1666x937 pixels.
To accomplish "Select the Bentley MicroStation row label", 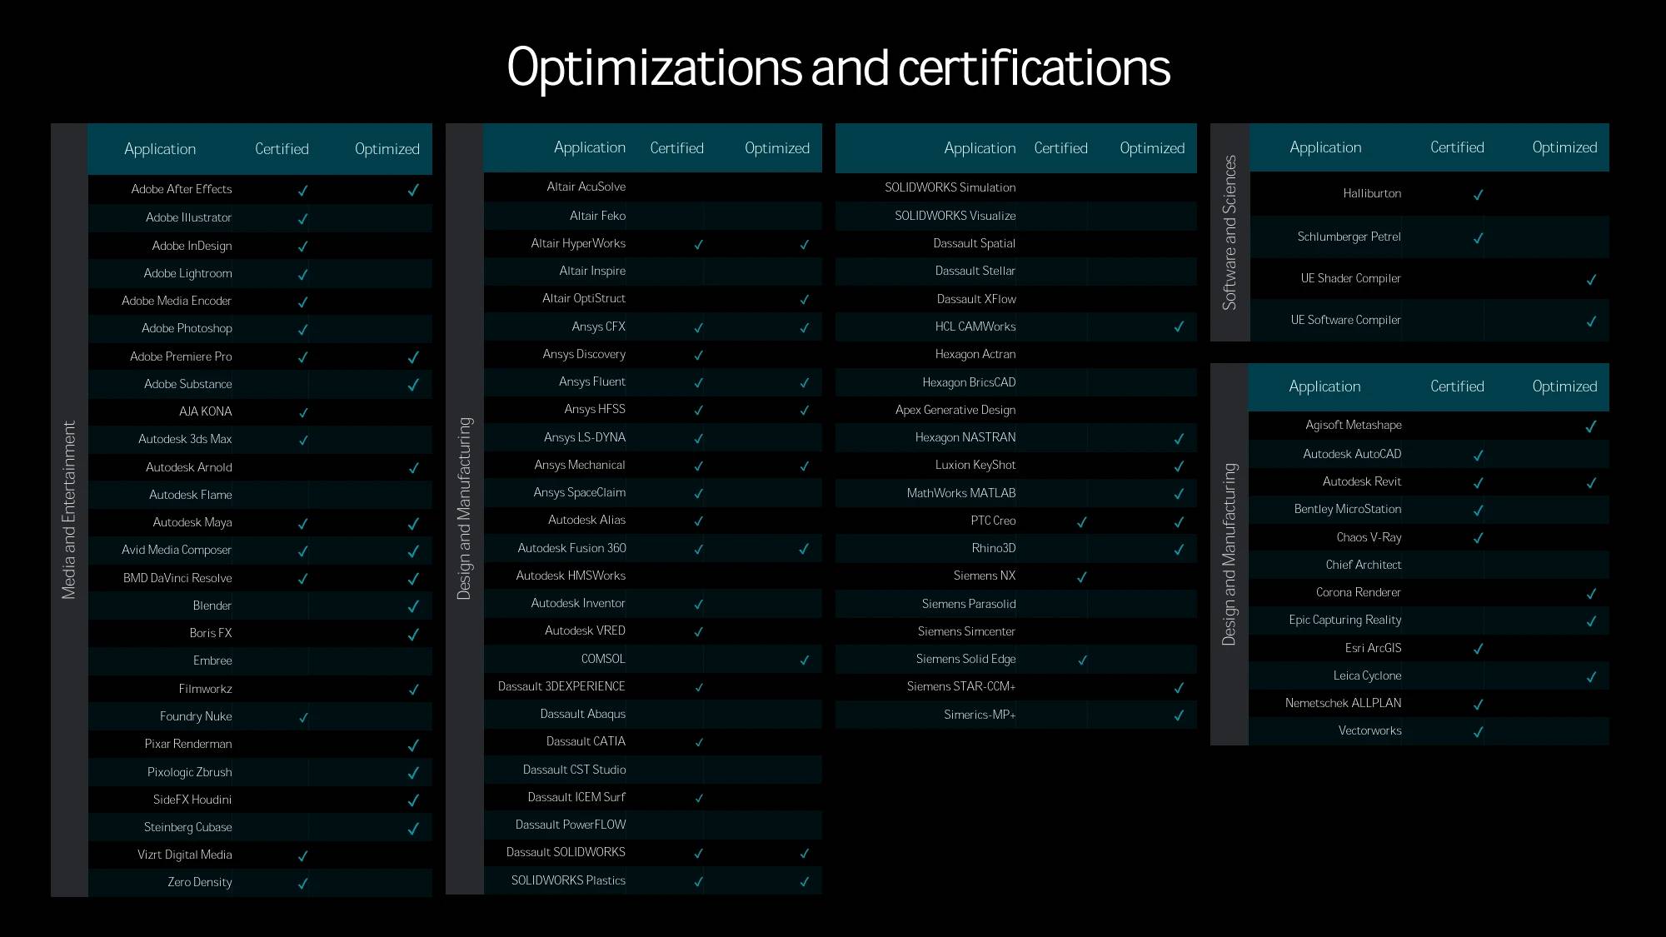I will click(x=1348, y=509).
